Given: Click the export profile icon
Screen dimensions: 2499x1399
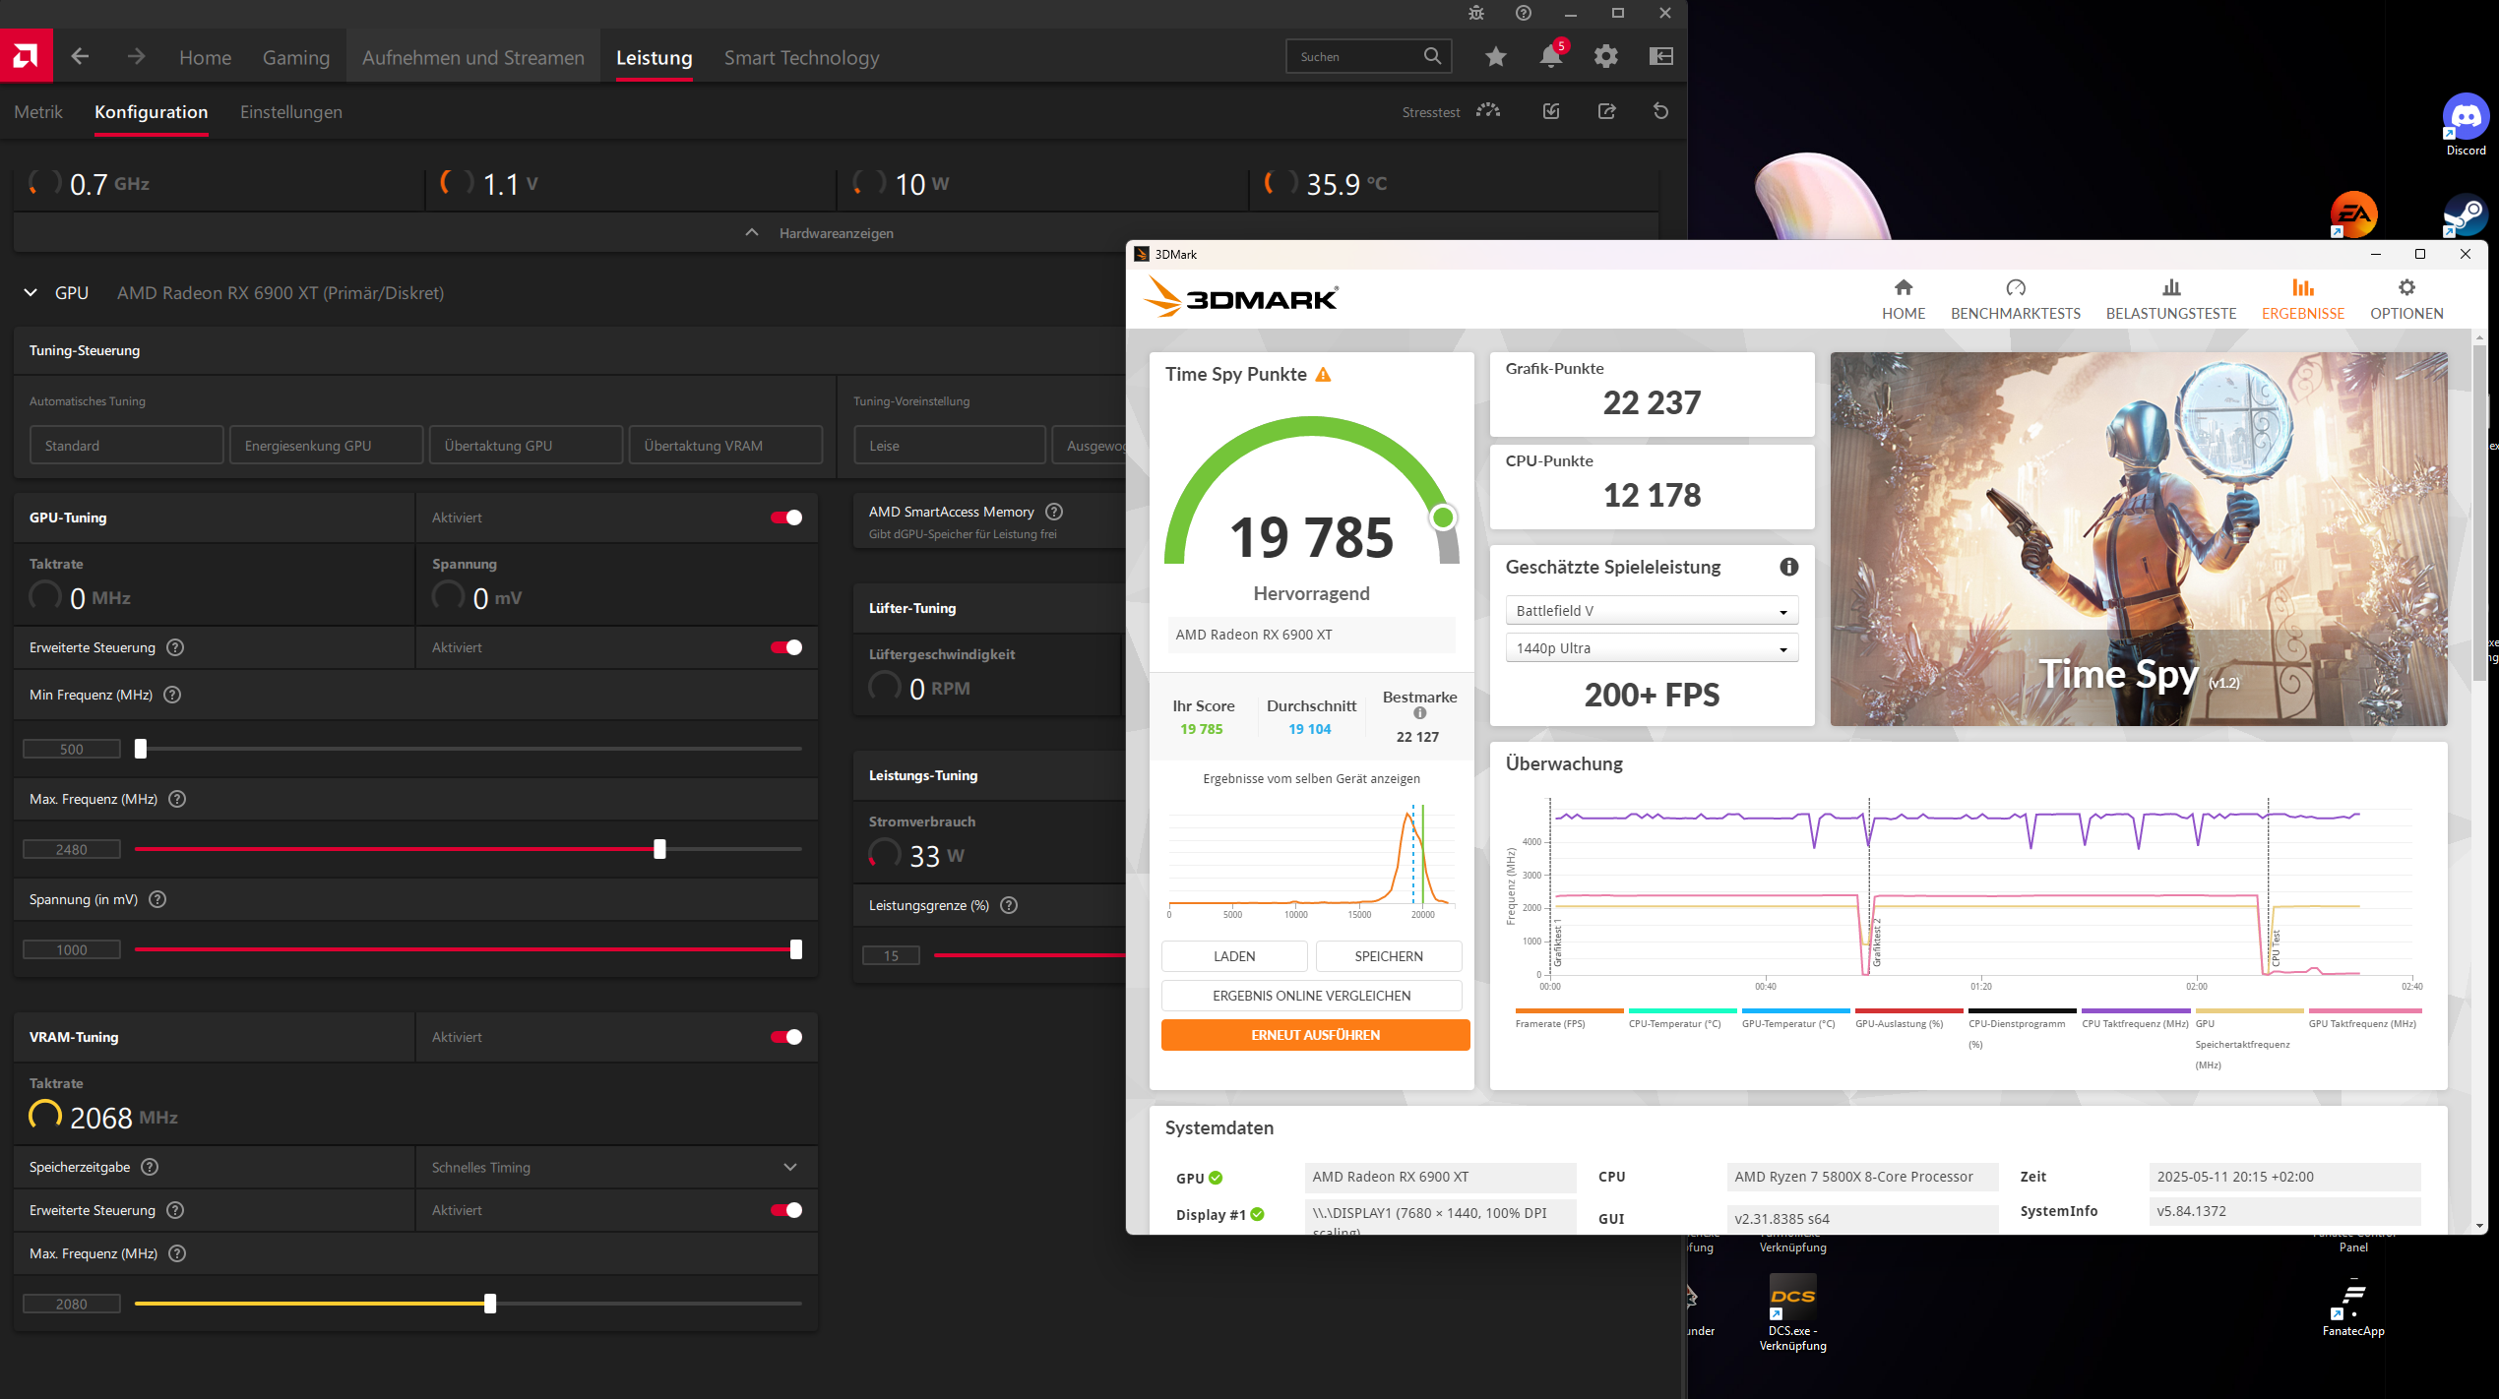Looking at the screenshot, I should [x=1606, y=111].
